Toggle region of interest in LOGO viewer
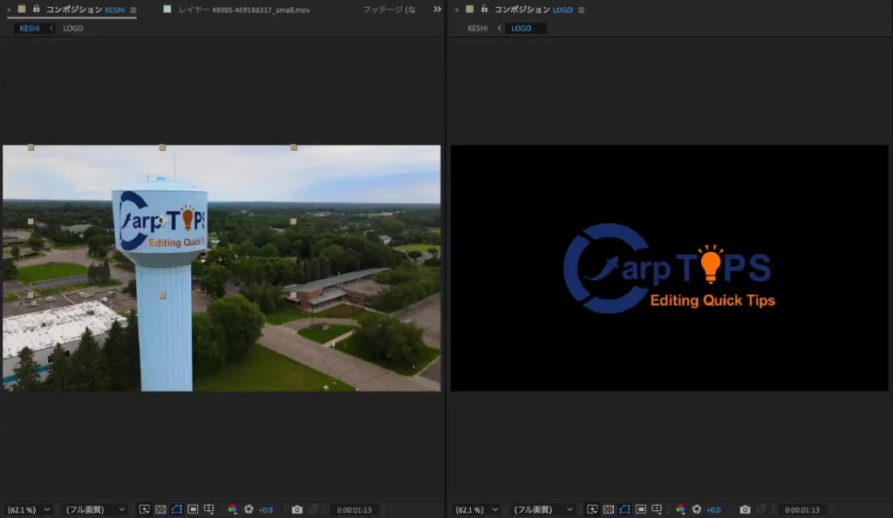893x518 pixels. (x=641, y=509)
